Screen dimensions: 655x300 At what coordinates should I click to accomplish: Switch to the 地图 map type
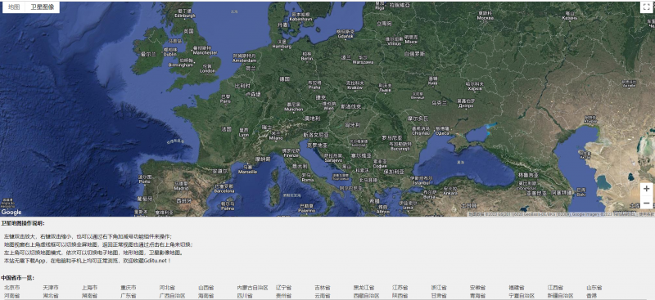click(x=14, y=7)
